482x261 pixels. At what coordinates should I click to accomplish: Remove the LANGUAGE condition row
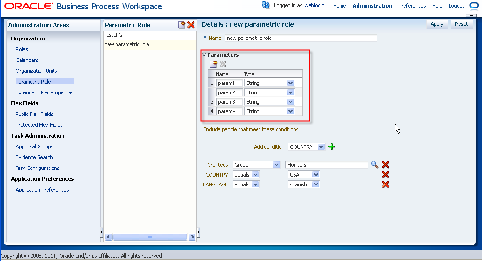386,184
